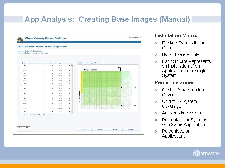This screenshot has width=225, height=168.
Task: Click the scroll-up arrow of application list
Action: point(72,65)
